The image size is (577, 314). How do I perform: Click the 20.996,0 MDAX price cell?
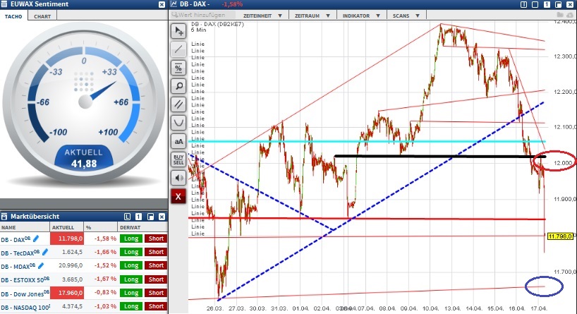coord(67,265)
